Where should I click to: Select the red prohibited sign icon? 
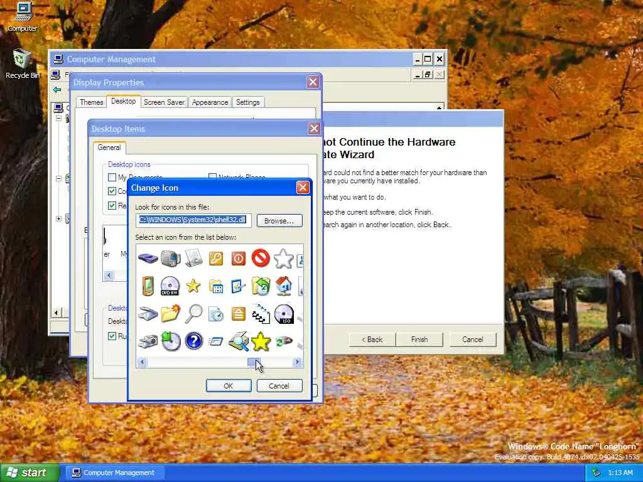coord(261,258)
